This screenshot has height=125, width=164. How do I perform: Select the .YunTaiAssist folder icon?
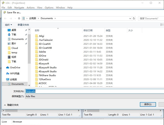tap(36, 40)
